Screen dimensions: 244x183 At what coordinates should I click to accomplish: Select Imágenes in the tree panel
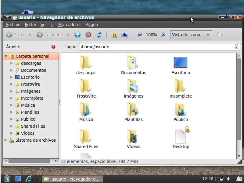(x=31, y=91)
